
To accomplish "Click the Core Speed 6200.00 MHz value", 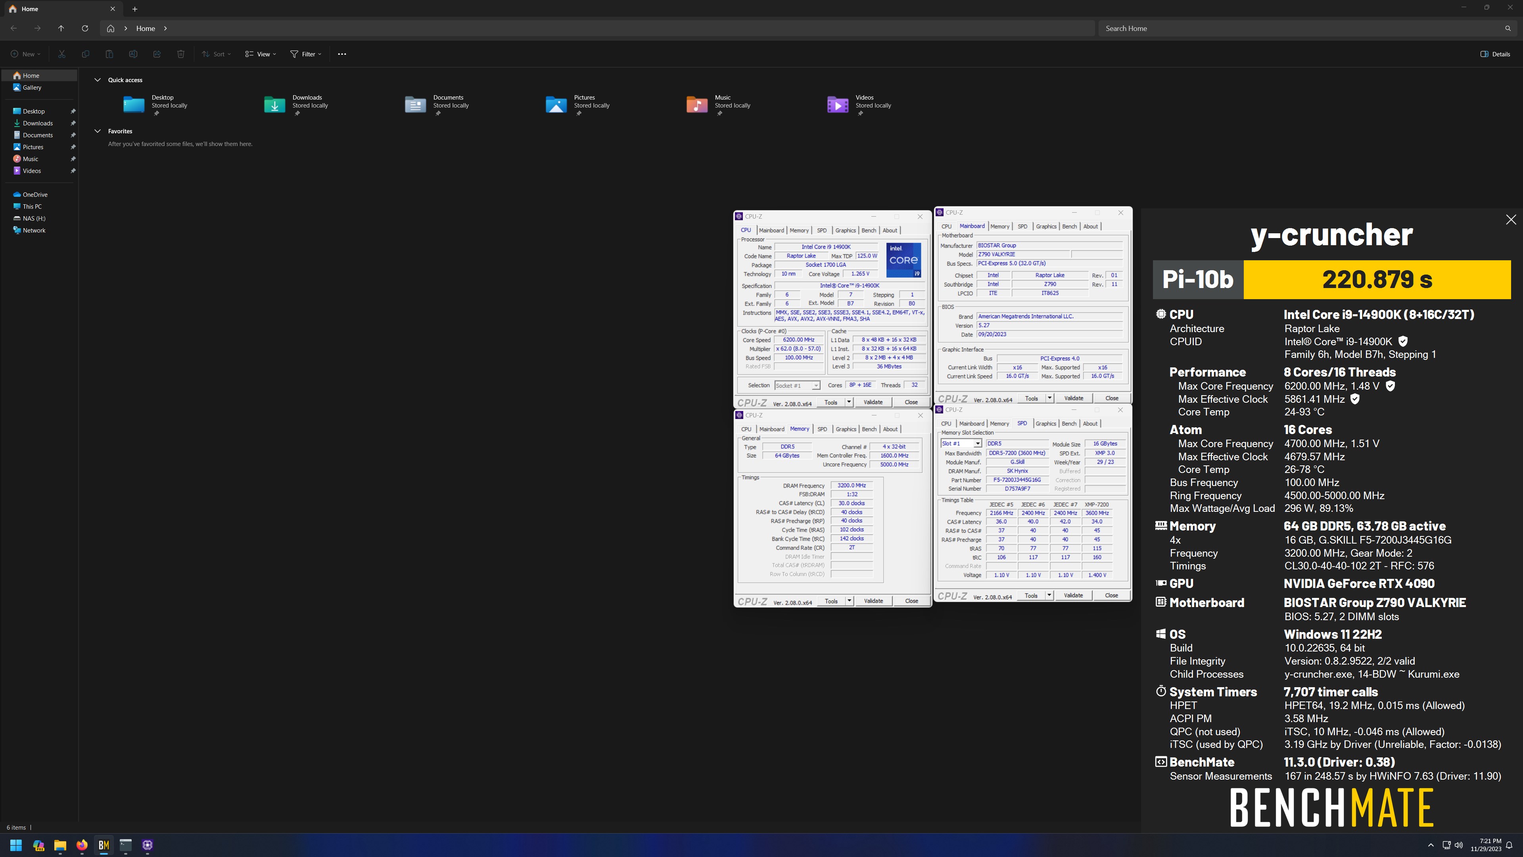I will pyautogui.click(x=799, y=340).
